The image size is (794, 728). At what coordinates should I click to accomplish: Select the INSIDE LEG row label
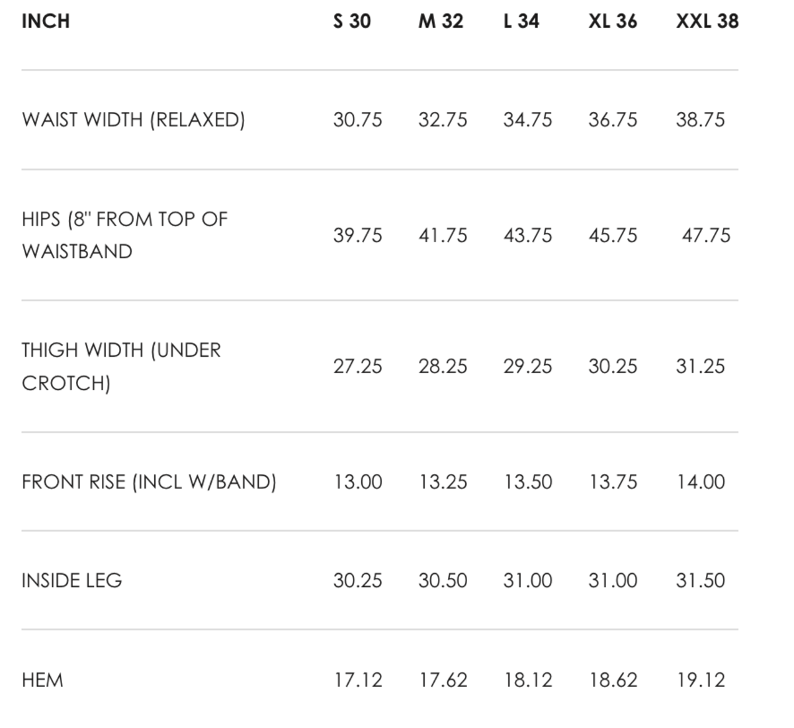point(71,580)
